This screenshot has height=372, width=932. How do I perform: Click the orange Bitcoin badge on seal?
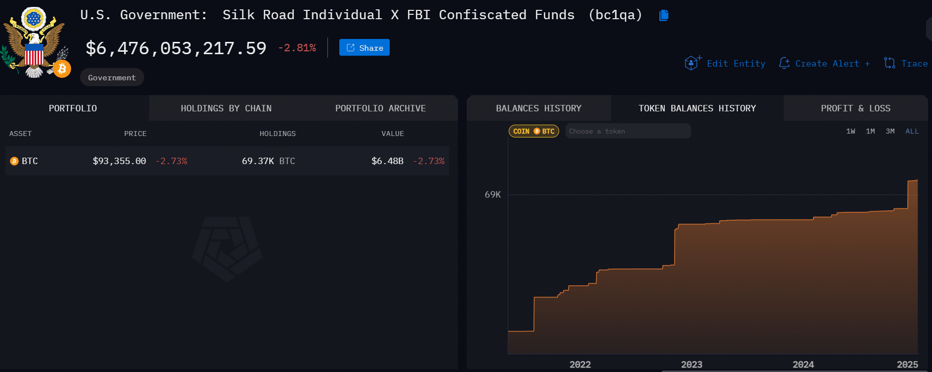tap(62, 69)
